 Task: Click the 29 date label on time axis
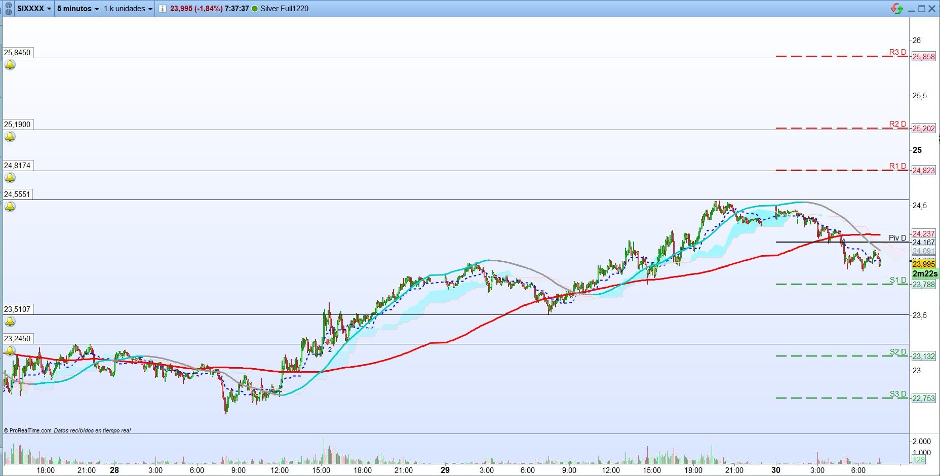pos(445,470)
